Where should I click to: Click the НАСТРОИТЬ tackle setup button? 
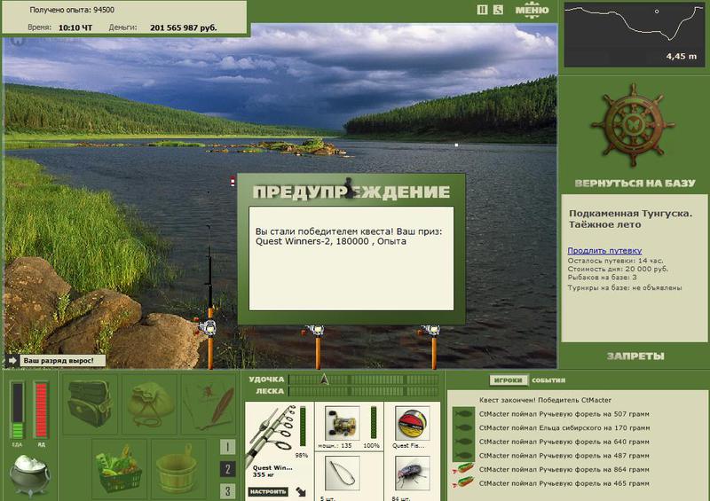(x=268, y=491)
